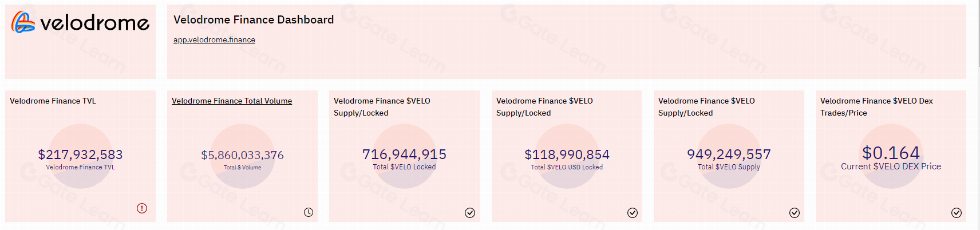The width and height of the screenshot is (980, 230).
Task: Click the Total $VELO Supply label
Action: [x=729, y=167]
